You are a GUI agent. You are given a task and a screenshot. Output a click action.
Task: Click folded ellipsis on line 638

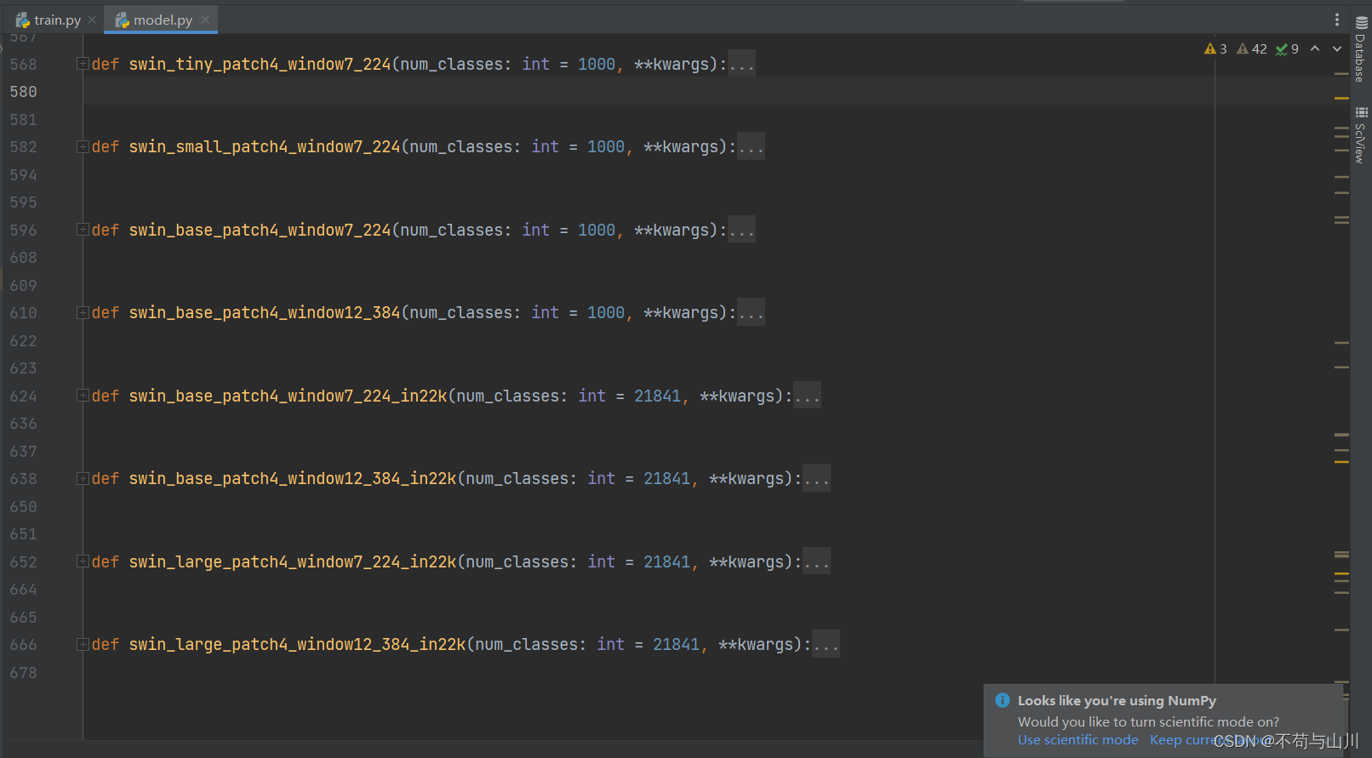(816, 478)
